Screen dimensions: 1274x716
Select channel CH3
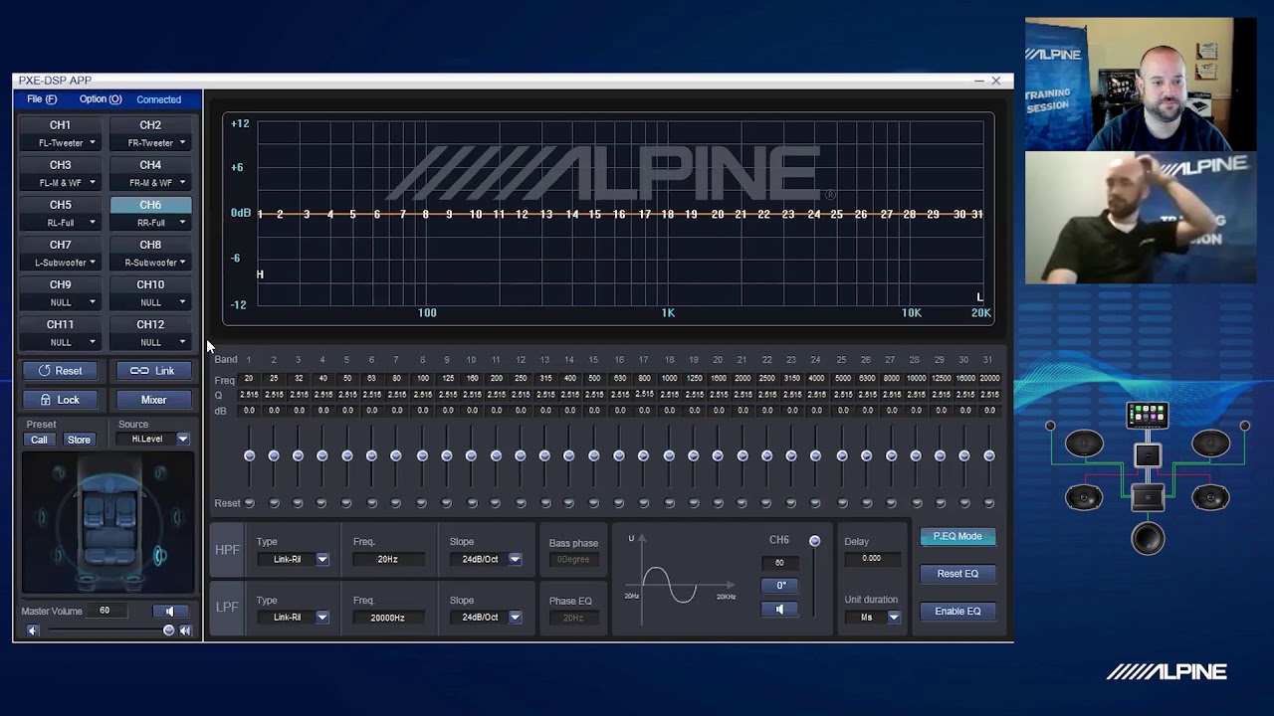click(60, 165)
